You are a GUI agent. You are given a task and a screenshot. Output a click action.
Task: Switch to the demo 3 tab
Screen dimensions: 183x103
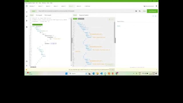coord(56,6)
